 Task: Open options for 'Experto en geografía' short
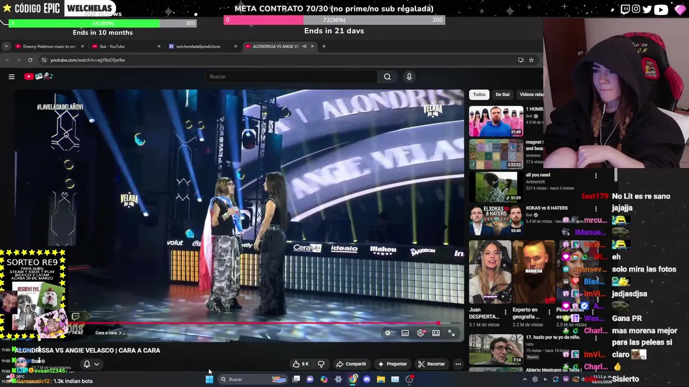point(549,312)
